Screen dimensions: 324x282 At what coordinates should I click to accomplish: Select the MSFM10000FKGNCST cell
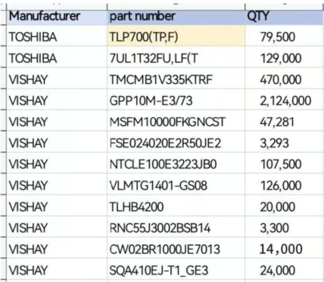point(176,120)
